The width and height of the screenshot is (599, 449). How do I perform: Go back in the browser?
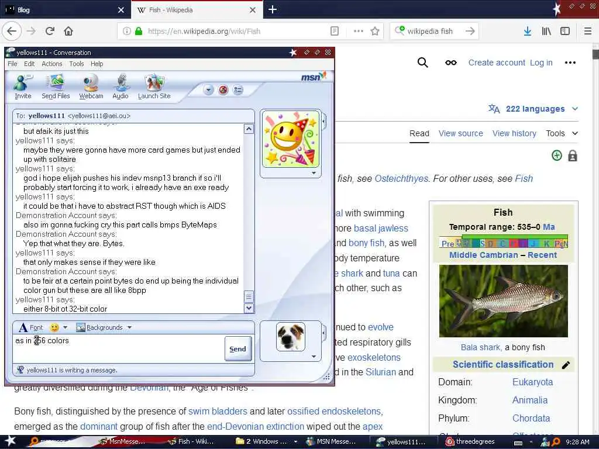(x=12, y=31)
